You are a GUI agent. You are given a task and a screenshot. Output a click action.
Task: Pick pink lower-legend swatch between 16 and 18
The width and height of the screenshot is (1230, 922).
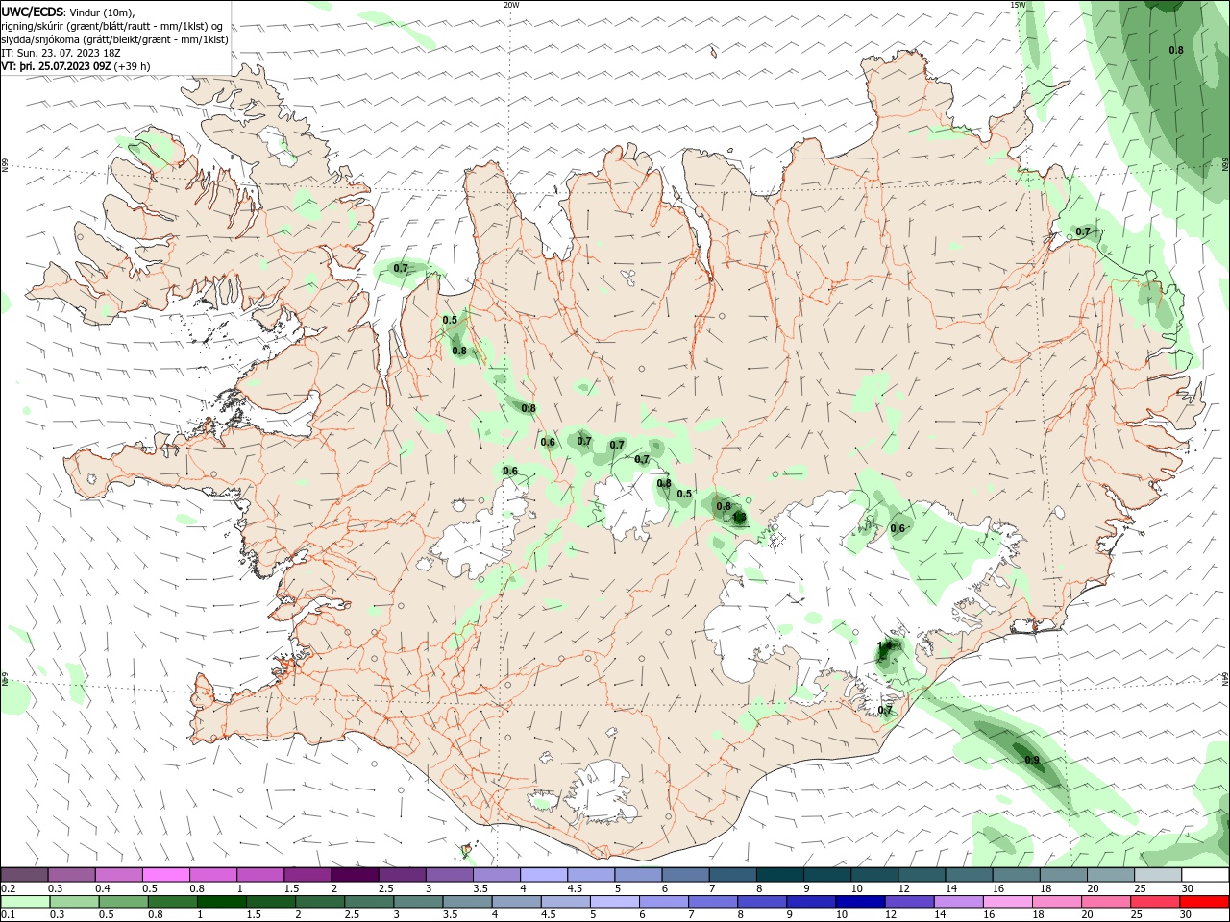pos(1006,902)
